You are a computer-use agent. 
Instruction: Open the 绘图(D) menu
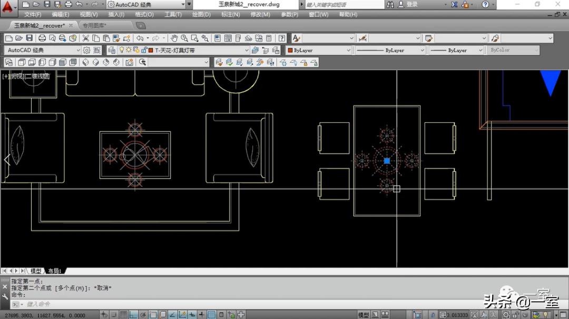tap(201, 15)
